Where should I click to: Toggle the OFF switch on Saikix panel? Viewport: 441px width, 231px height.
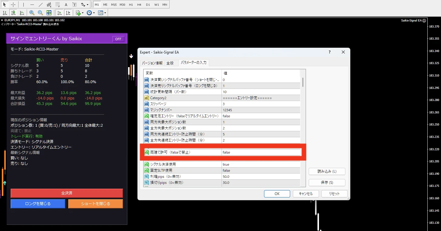[x=118, y=39]
